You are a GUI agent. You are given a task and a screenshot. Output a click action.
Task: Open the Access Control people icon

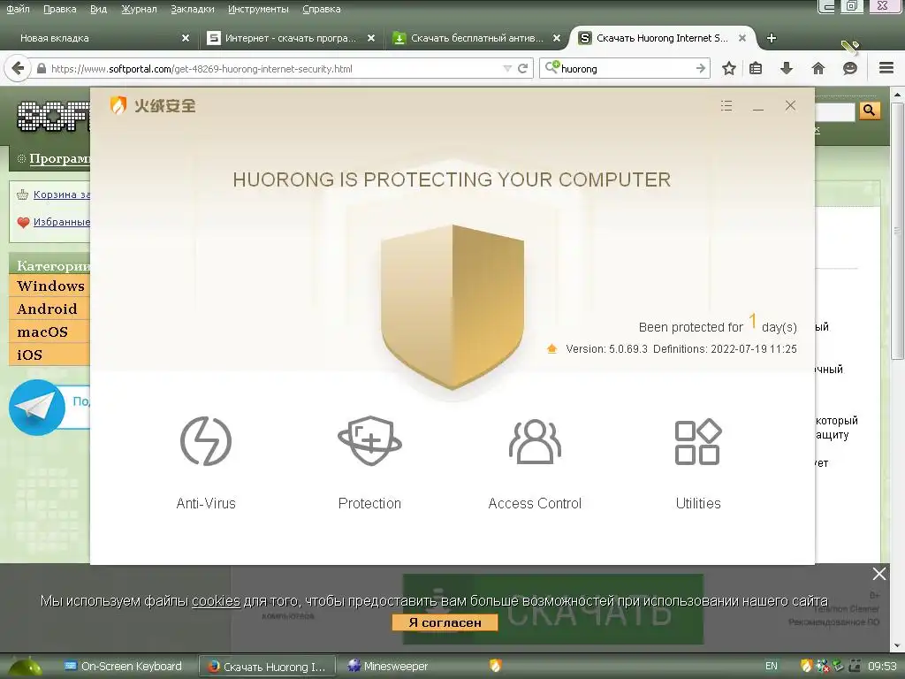(535, 441)
